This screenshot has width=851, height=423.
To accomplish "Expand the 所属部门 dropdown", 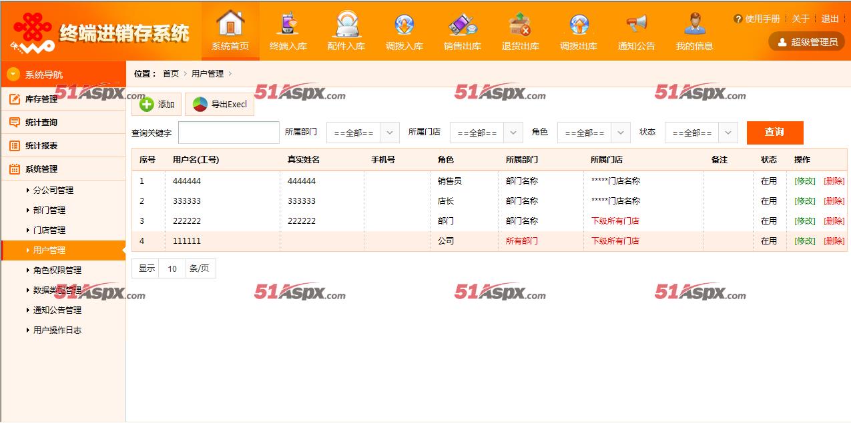I will pos(362,133).
